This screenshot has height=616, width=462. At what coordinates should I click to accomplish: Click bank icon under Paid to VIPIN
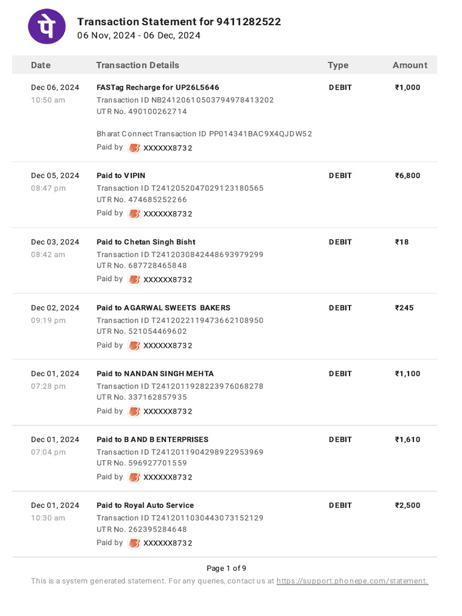(134, 214)
